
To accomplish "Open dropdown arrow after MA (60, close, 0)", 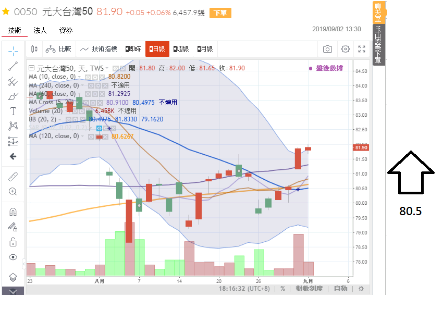I will (79, 94).
